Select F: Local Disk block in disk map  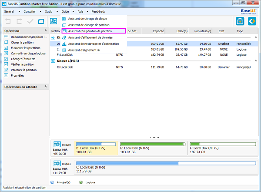click(x=223, y=148)
